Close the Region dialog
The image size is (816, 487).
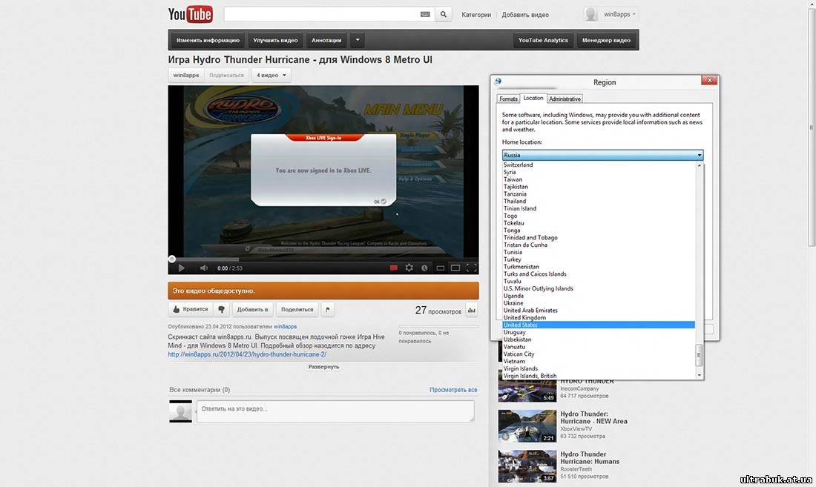[709, 80]
